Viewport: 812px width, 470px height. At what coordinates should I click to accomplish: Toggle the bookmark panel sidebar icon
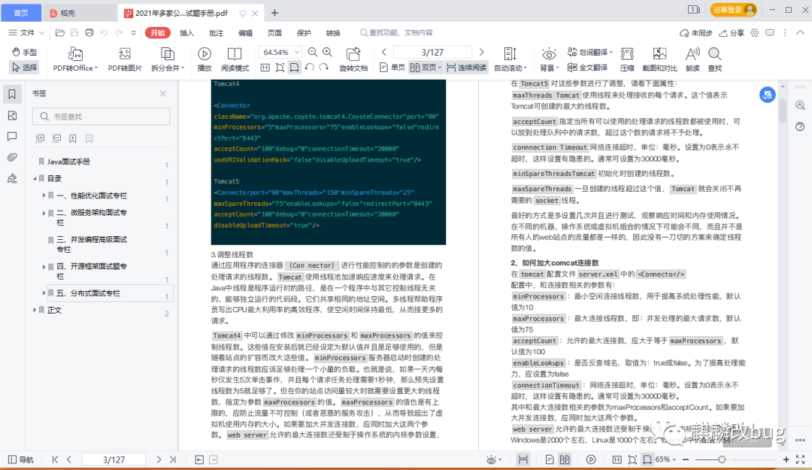(x=12, y=94)
